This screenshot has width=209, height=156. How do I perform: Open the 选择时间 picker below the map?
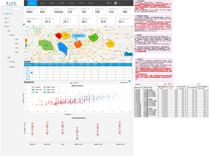(87, 61)
